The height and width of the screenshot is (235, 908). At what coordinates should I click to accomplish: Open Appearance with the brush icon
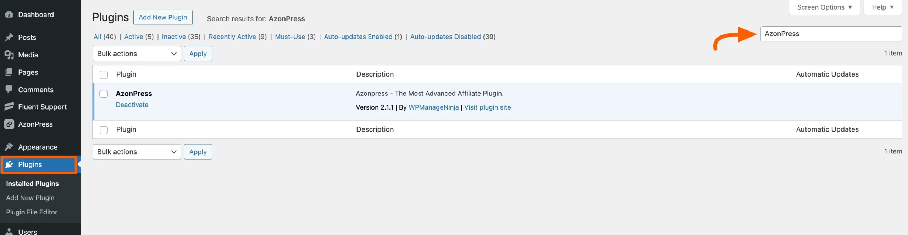coord(9,147)
